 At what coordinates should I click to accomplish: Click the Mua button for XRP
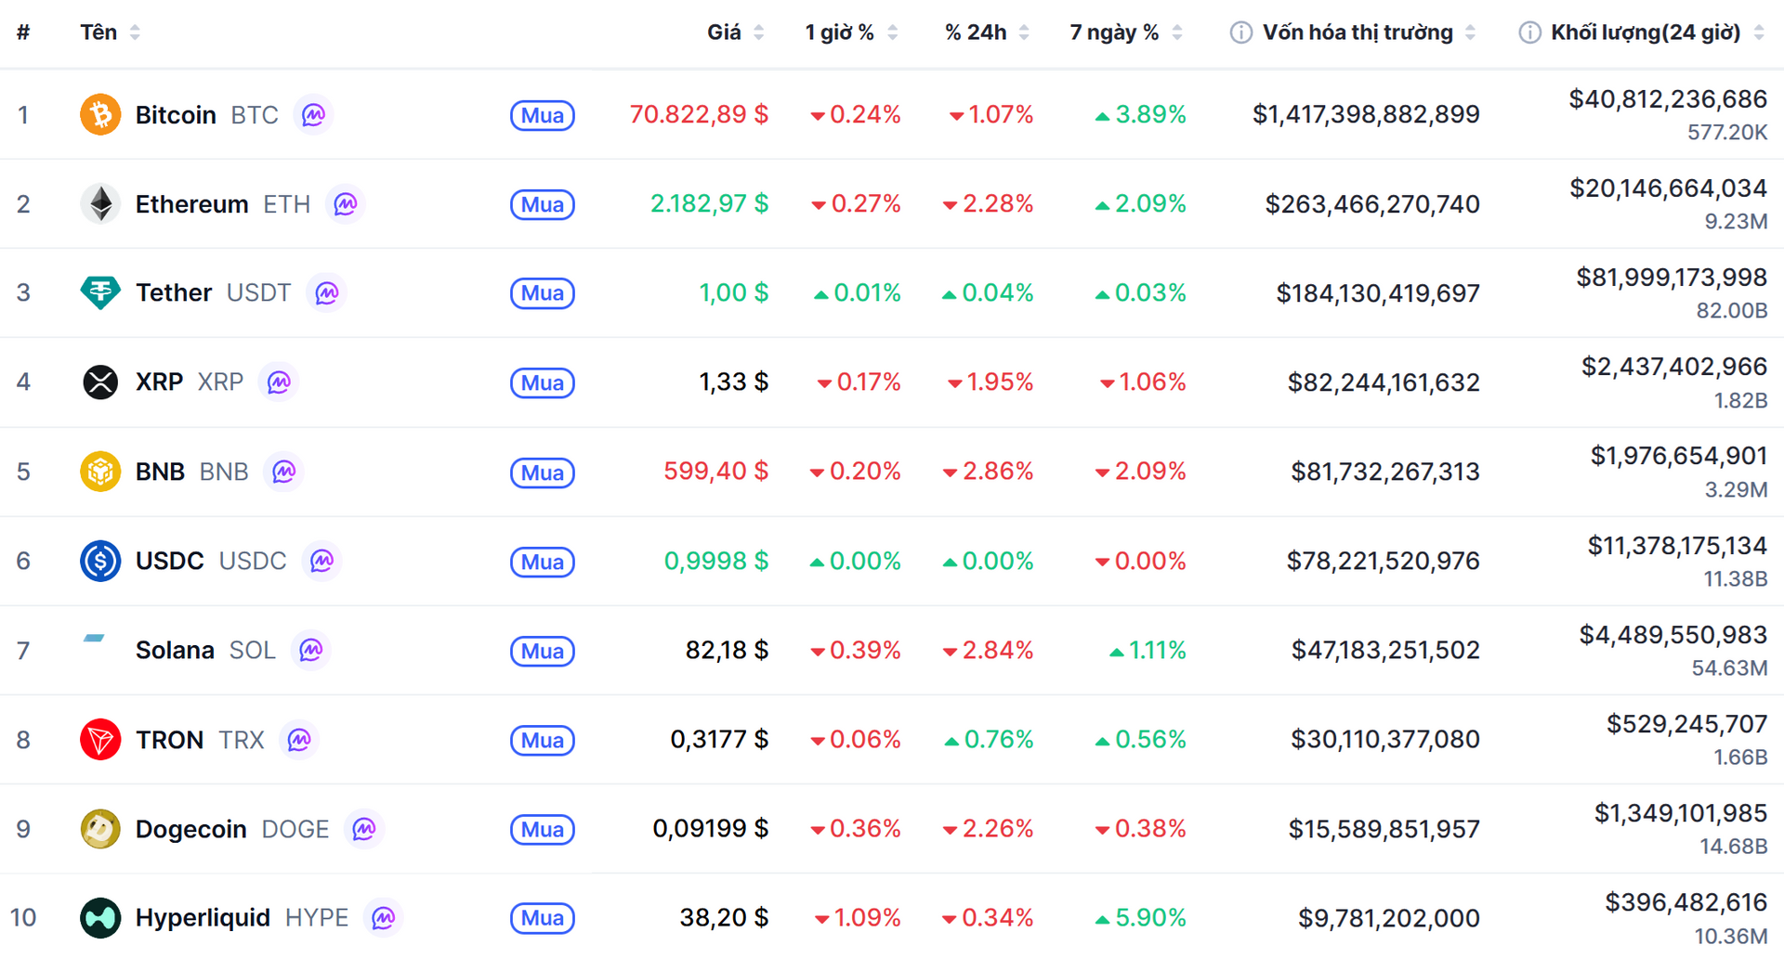point(543,382)
